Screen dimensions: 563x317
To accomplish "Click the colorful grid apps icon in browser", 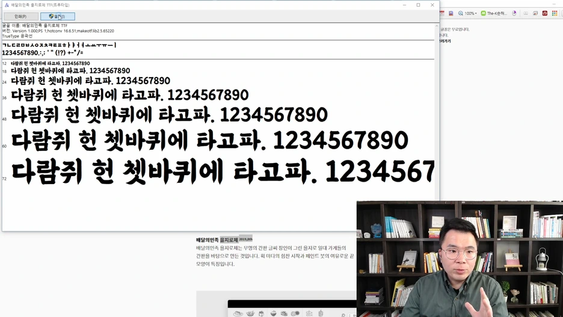I will click(555, 13).
